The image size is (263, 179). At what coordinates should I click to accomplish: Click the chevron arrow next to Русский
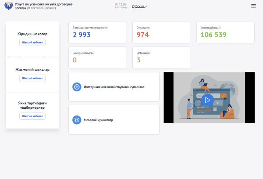(146, 7)
